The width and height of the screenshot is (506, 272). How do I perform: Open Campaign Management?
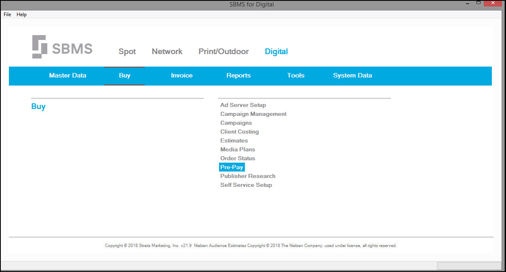tap(253, 114)
